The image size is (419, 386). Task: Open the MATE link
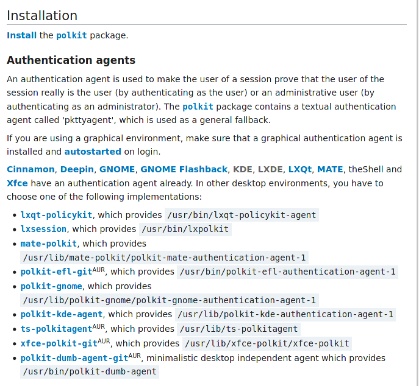click(x=329, y=169)
